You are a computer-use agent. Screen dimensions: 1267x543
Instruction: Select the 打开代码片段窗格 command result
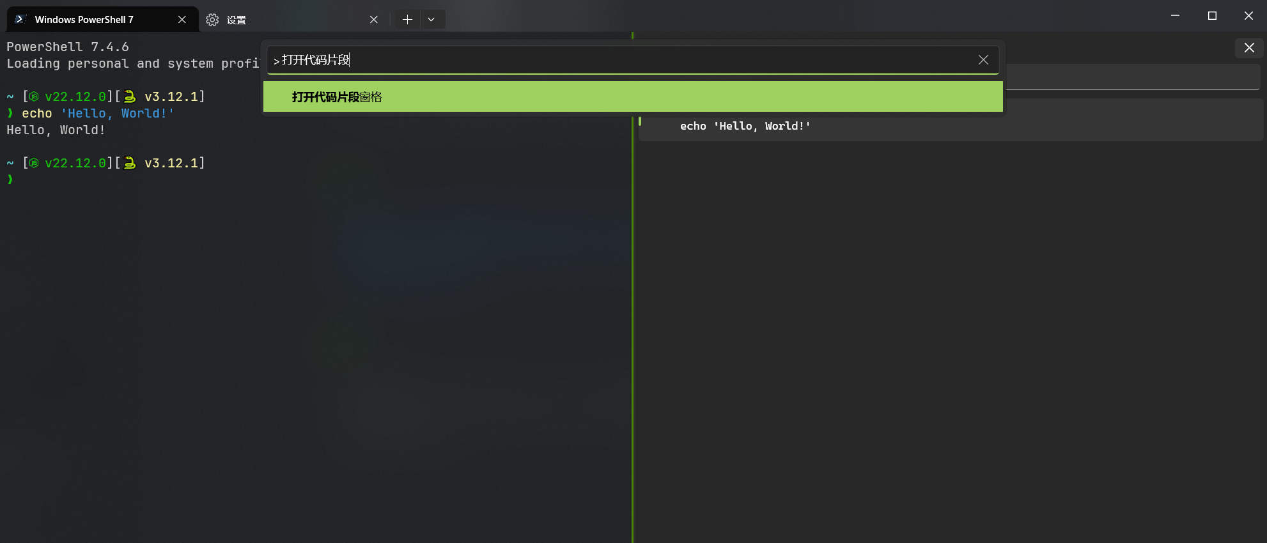click(633, 96)
